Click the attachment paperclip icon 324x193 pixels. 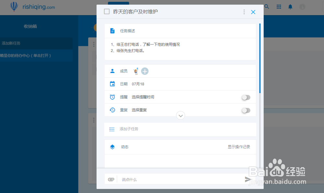pos(111,179)
